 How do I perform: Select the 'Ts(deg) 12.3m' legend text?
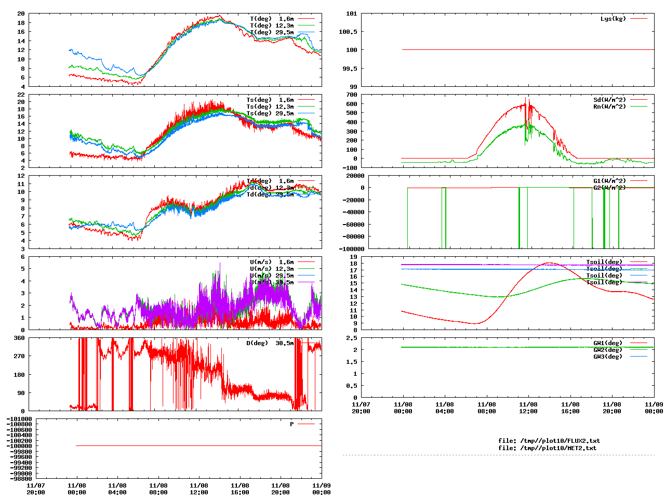coord(270,107)
